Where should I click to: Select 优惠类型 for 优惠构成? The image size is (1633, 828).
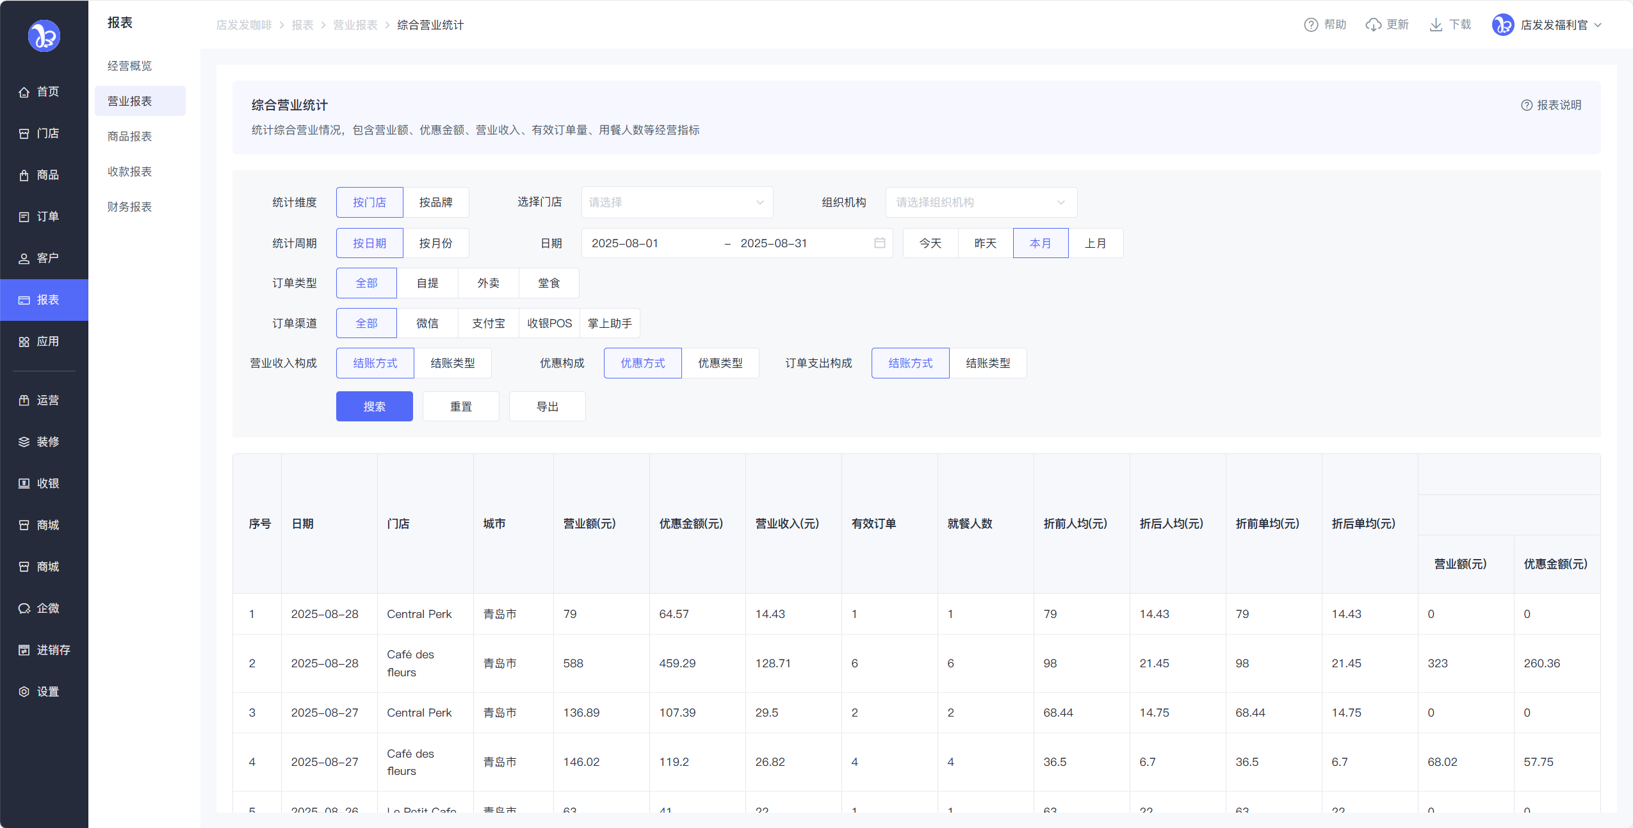720,363
